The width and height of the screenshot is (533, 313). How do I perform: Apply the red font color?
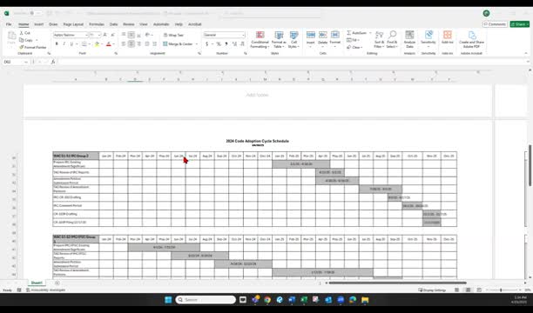click(x=109, y=44)
